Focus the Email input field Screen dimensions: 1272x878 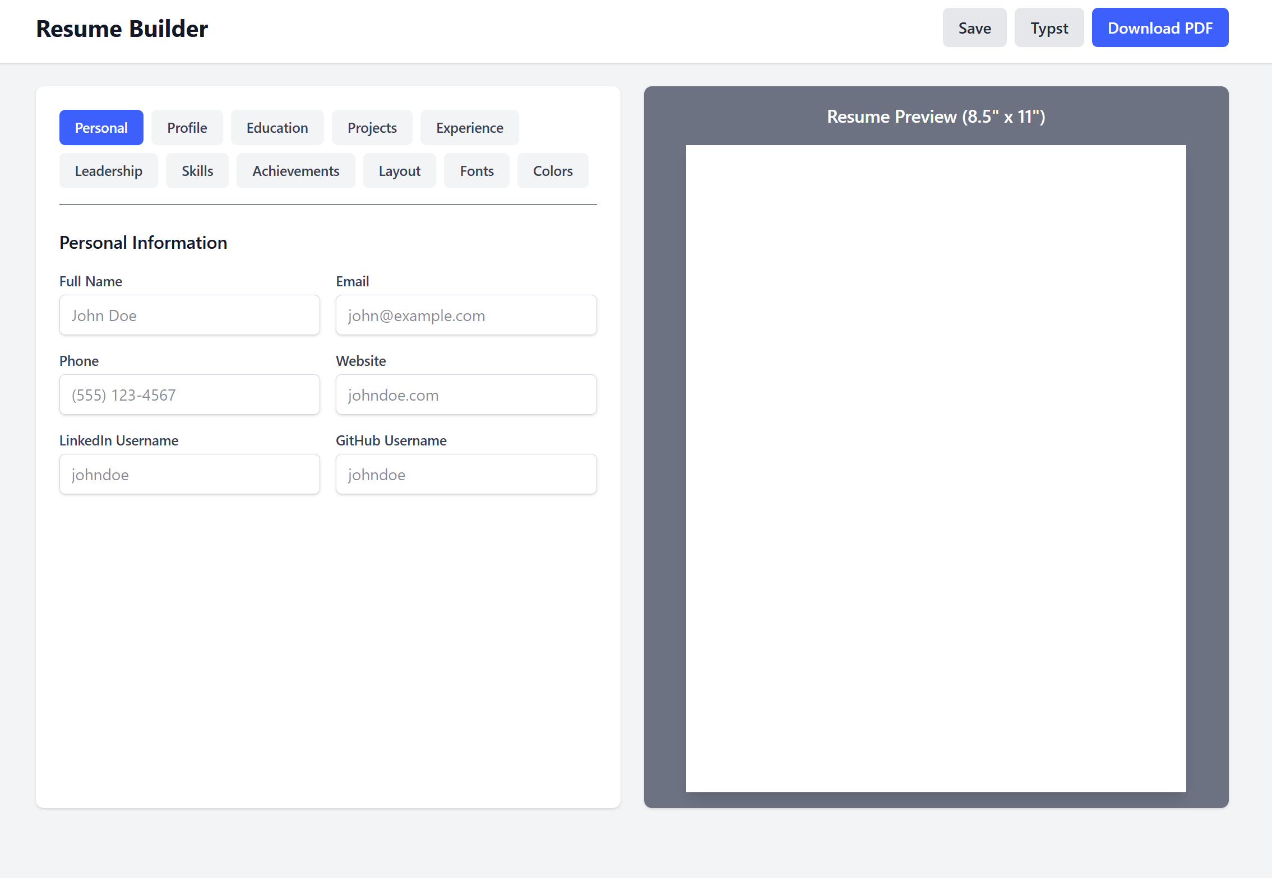point(466,315)
